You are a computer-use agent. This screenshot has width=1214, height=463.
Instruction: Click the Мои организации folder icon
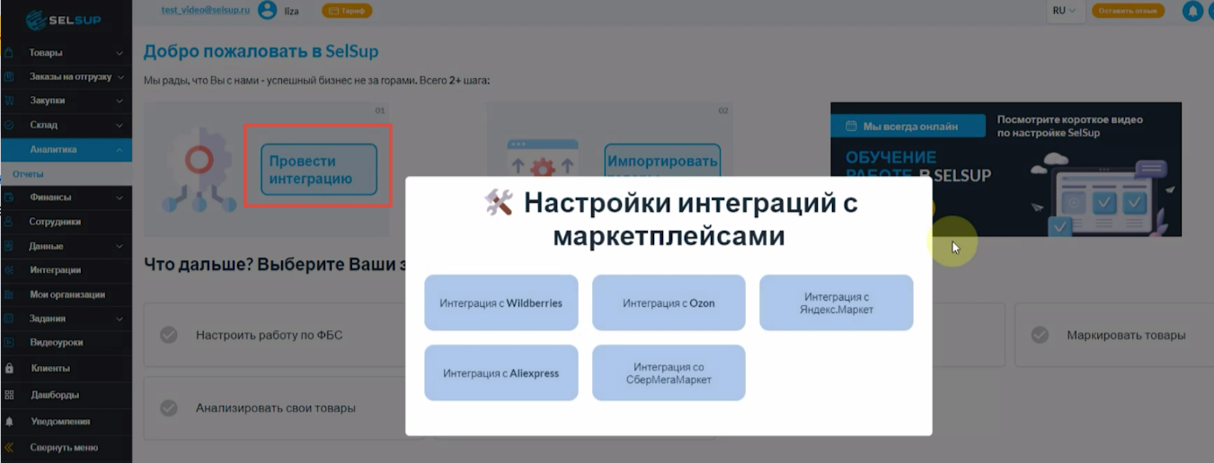click(9, 294)
